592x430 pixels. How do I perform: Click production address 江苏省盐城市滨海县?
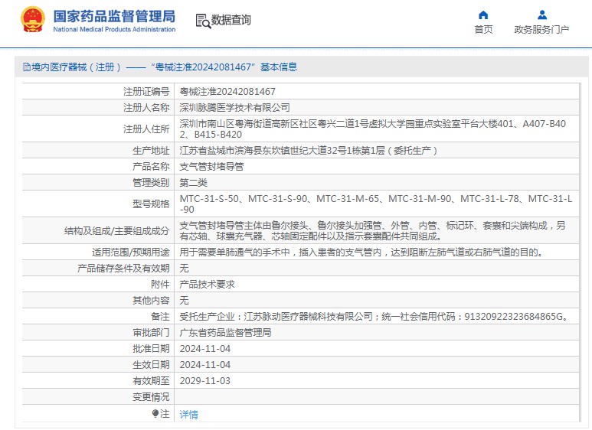[x=308, y=151]
